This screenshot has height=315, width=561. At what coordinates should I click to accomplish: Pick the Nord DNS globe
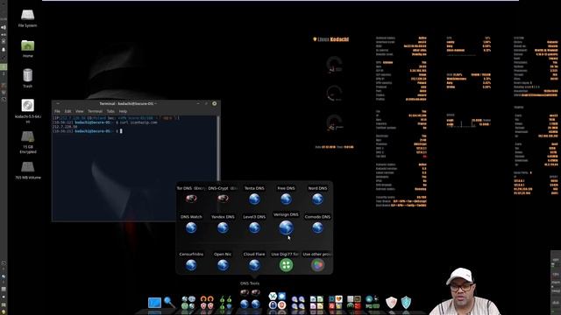click(317, 199)
